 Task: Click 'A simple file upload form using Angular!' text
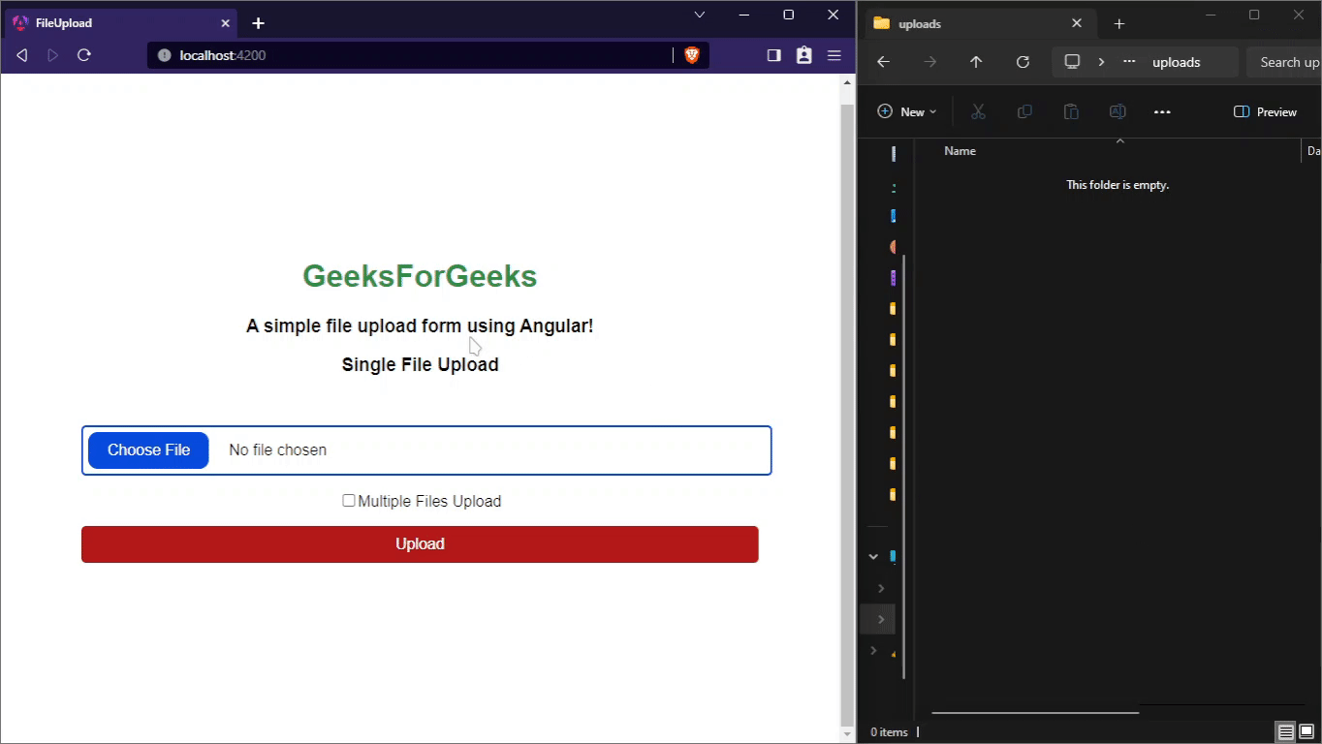click(420, 325)
